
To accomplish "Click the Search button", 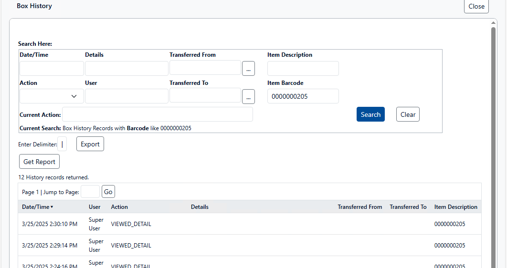I will [x=370, y=114].
